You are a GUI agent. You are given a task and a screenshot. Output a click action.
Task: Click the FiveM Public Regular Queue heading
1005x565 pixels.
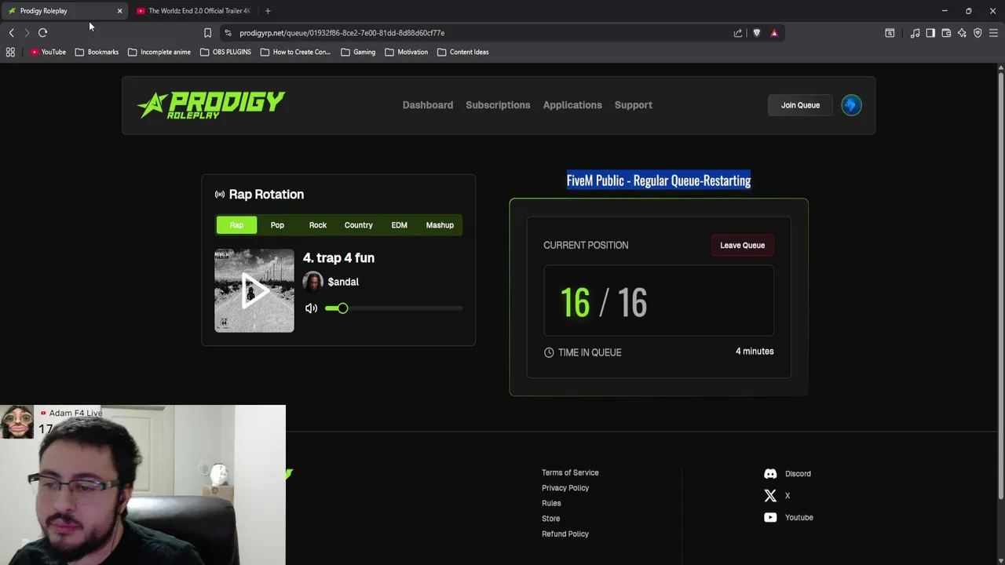659,180
